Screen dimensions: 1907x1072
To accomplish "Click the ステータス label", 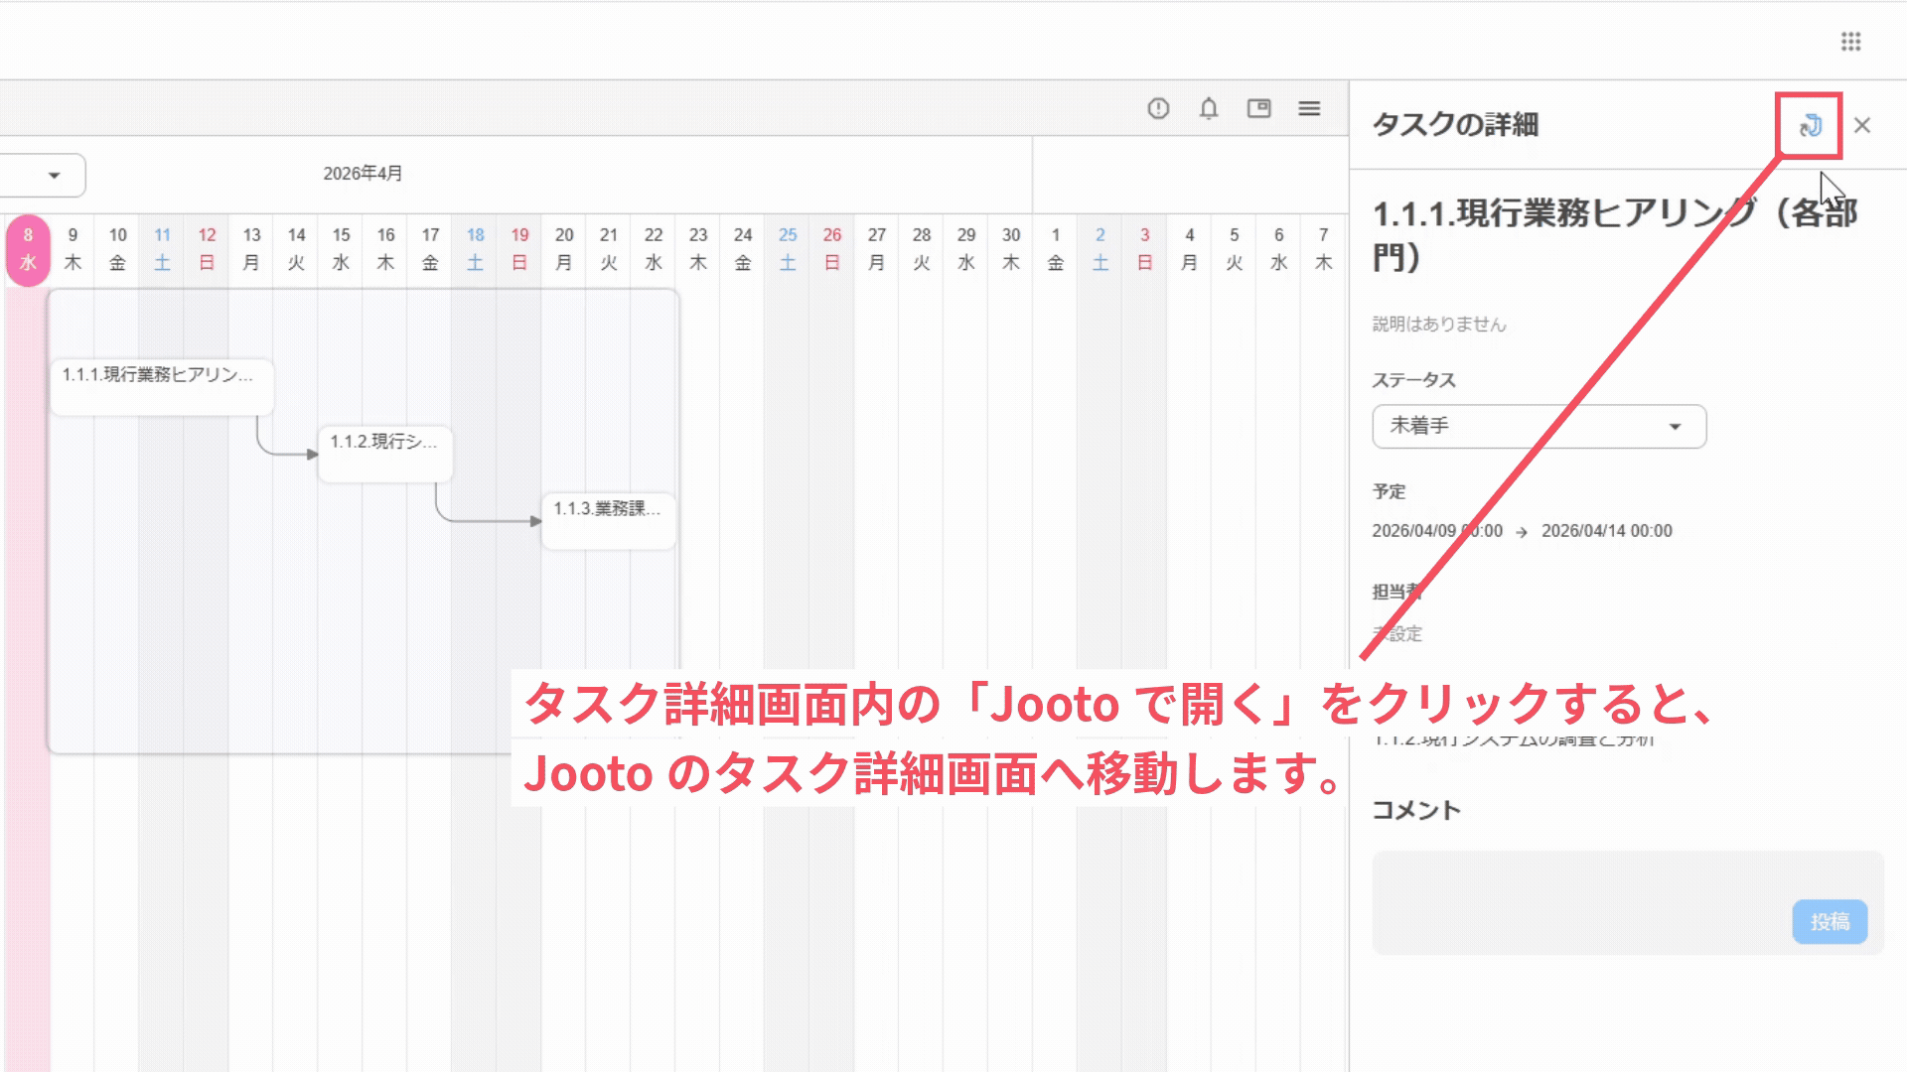I will click(x=1414, y=380).
